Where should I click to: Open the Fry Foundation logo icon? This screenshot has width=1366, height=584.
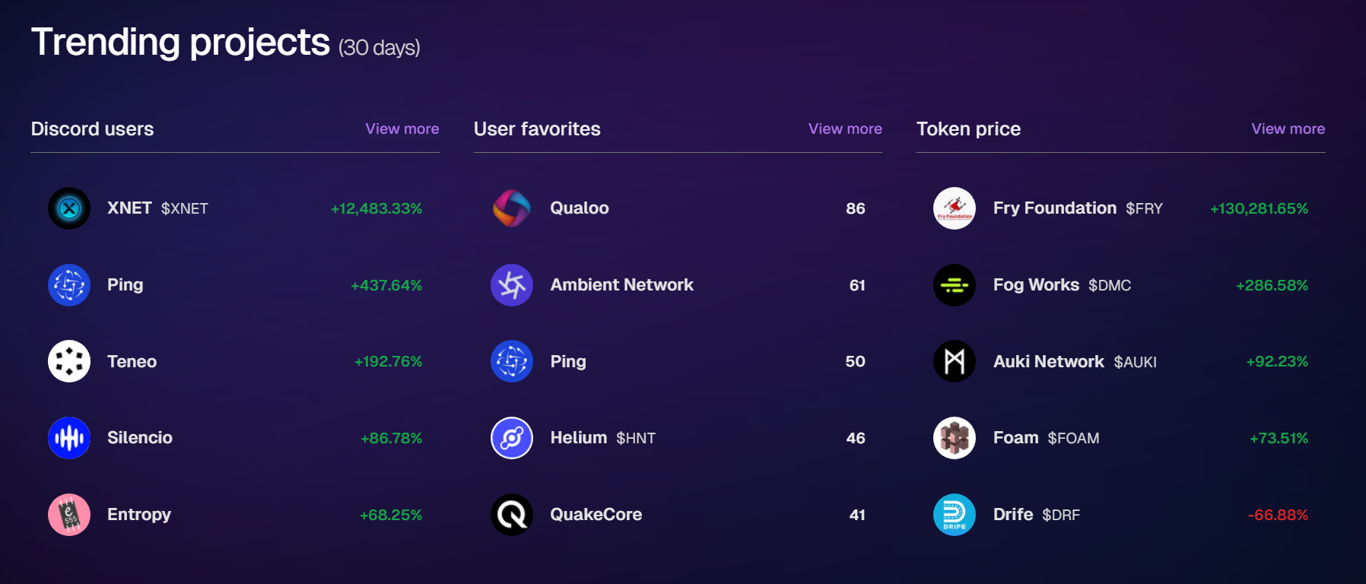tap(955, 208)
